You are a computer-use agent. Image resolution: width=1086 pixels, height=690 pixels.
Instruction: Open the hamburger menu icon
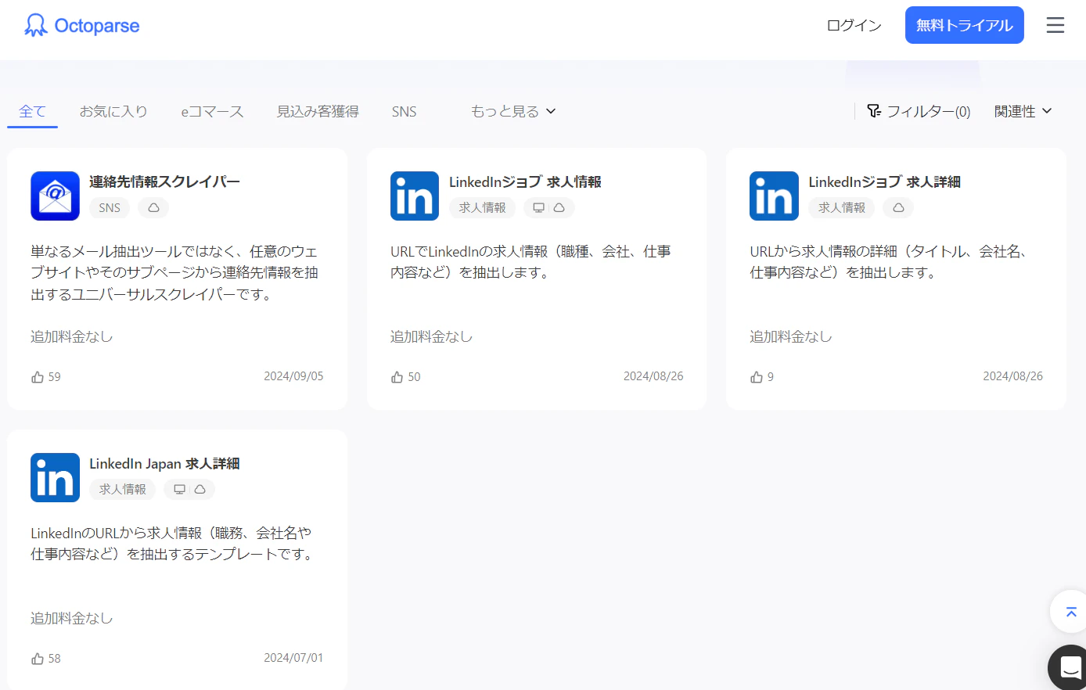tap(1055, 25)
